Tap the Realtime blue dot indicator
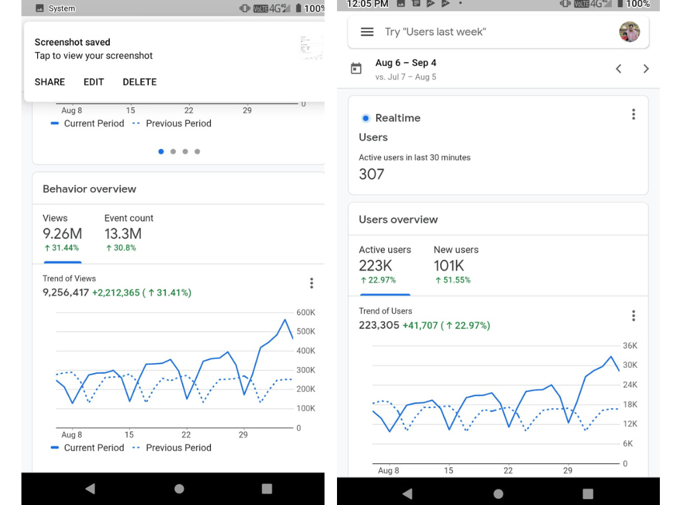The height and width of the screenshot is (505, 674). 365,118
